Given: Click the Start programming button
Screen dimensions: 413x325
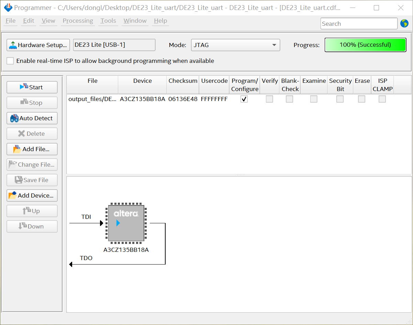Looking at the screenshot, I should click(x=32, y=87).
